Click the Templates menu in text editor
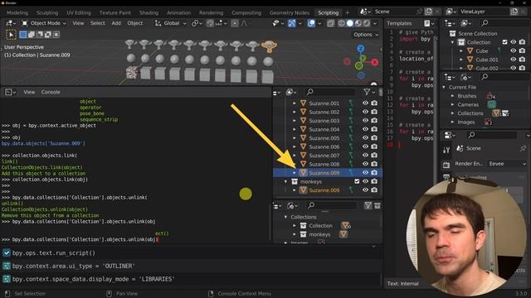 [x=399, y=23]
